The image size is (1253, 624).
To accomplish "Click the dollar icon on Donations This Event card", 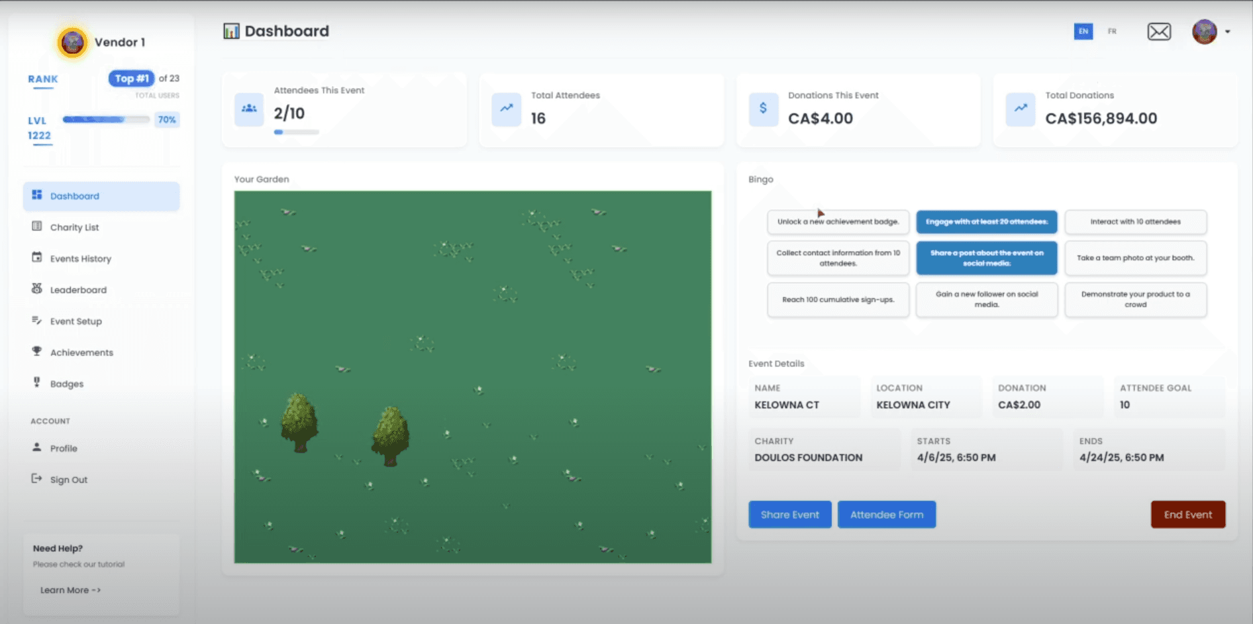I will click(763, 110).
